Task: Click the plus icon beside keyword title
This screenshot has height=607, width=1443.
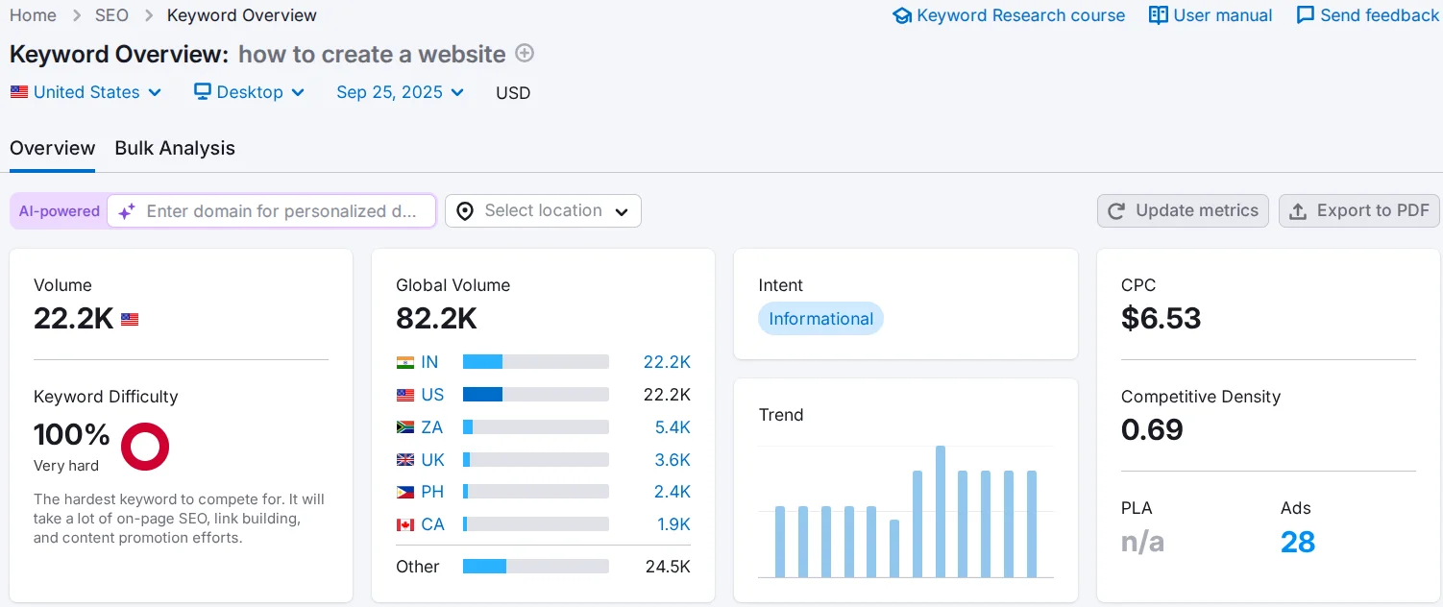Action: 525,54
